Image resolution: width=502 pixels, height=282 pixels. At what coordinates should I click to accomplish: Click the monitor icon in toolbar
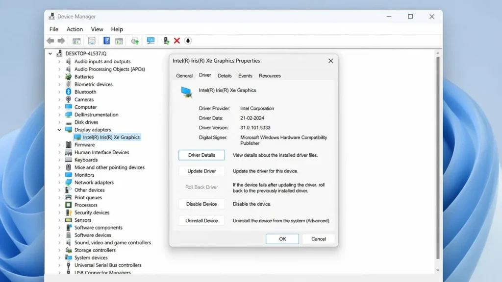(151, 41)
